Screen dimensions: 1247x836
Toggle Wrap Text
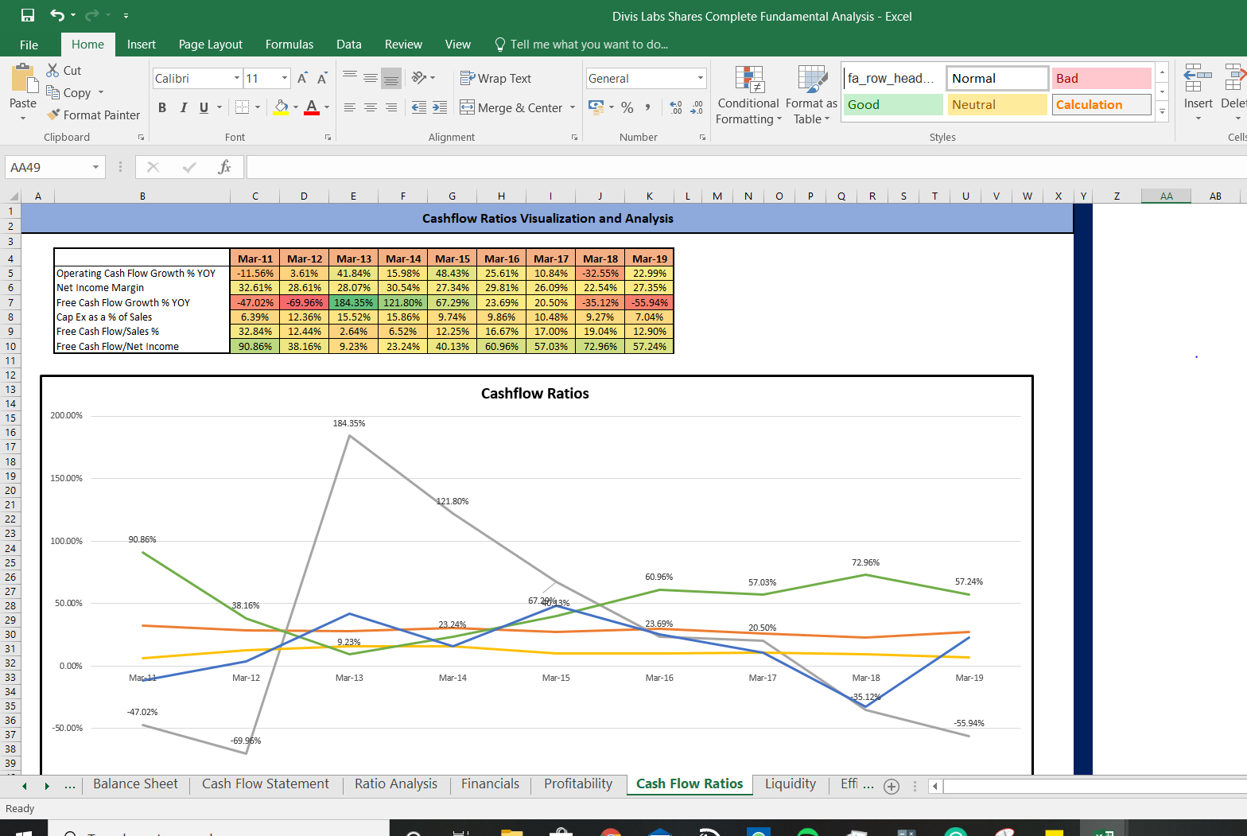pyautogui.click(x=495, y=78)
